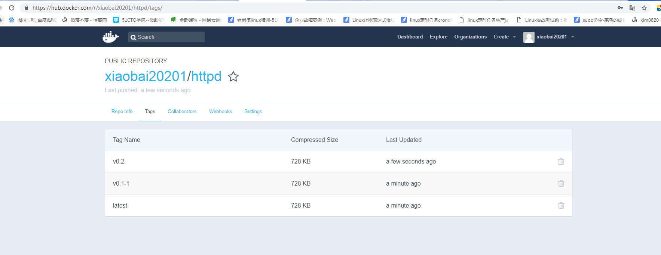This screenshot has height=255, width=661.
Task: Click the xiaobai20201 namespace link in the title
Action: tap(146, 77)
